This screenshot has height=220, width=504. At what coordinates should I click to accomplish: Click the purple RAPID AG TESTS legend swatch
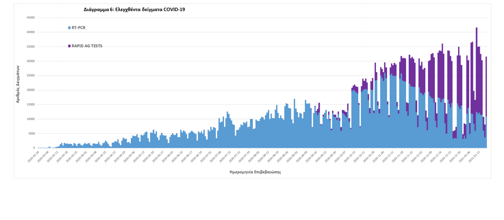(69, 46)
